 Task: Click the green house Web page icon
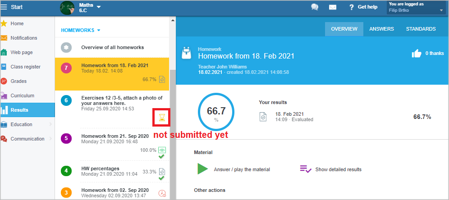(4, 52)
